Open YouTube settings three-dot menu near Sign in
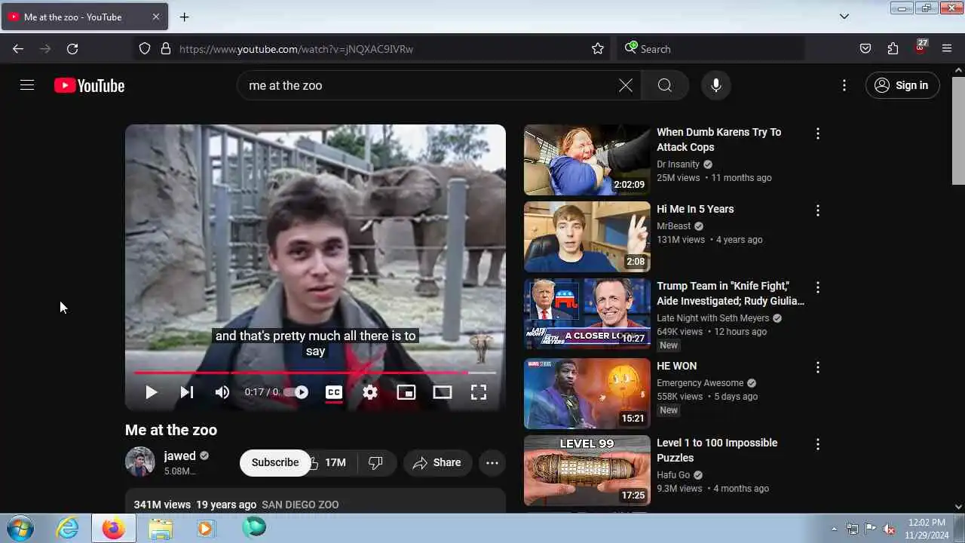Image resolution: width=965 pixels, height=543 pixels. pyautogui.click(x=844, y=85)
